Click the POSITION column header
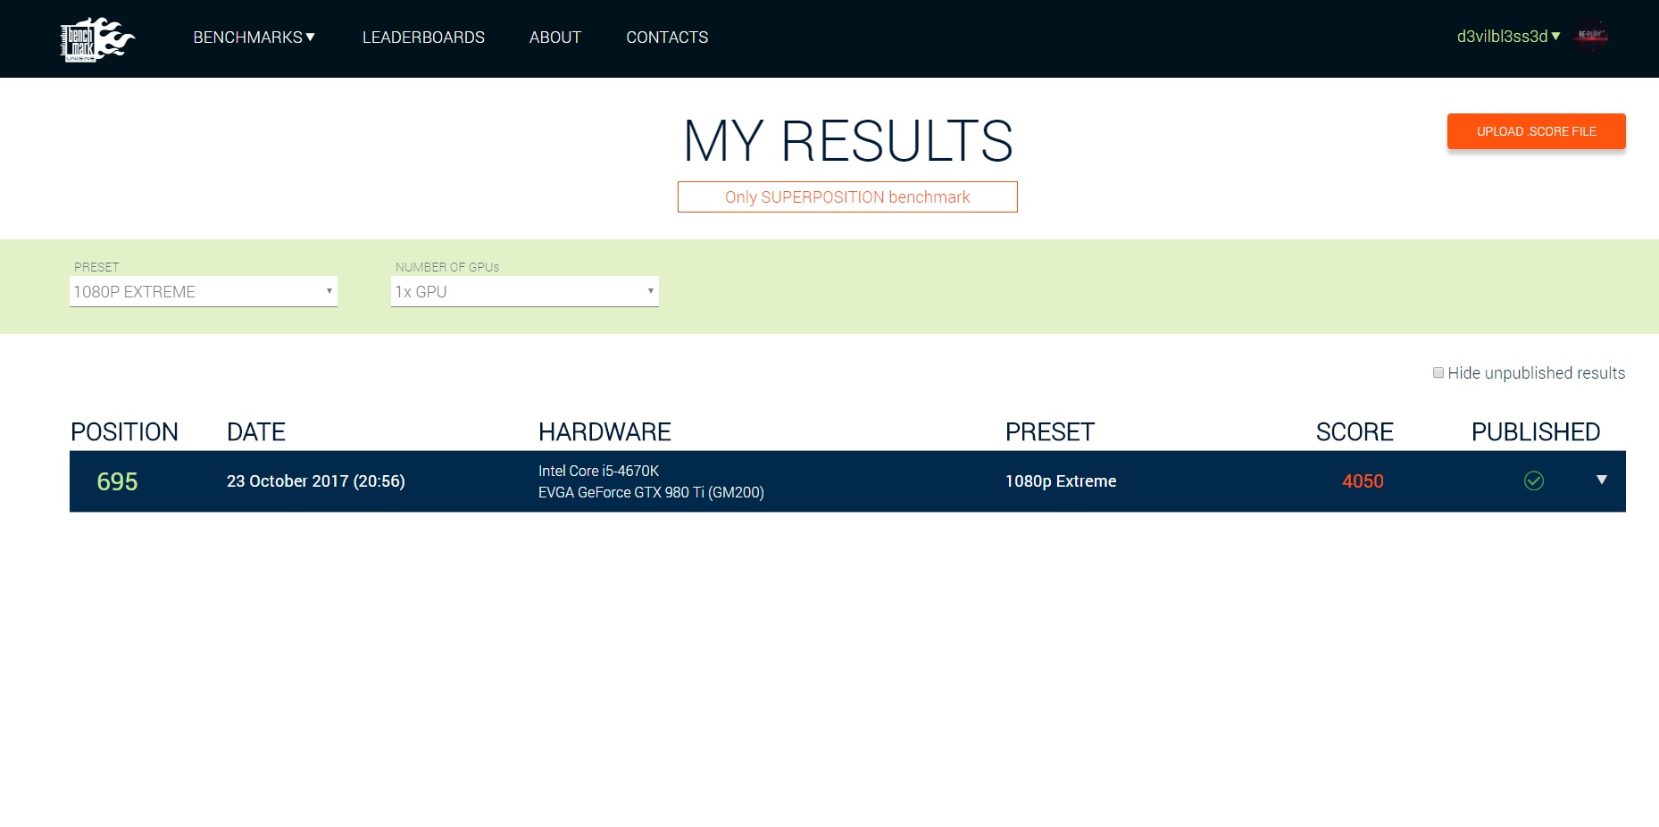1659x827 pixels. [124, 432]
